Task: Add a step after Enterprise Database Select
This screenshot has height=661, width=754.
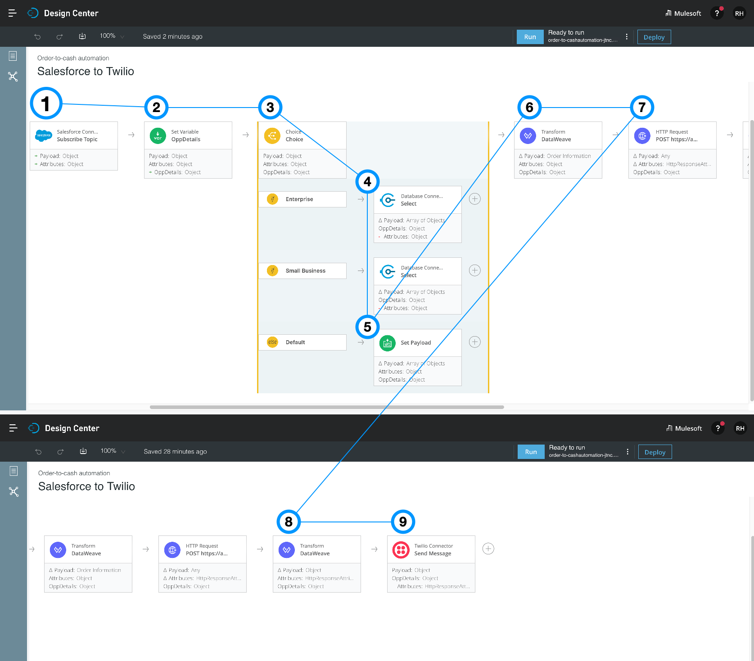Action: [475, 199]
